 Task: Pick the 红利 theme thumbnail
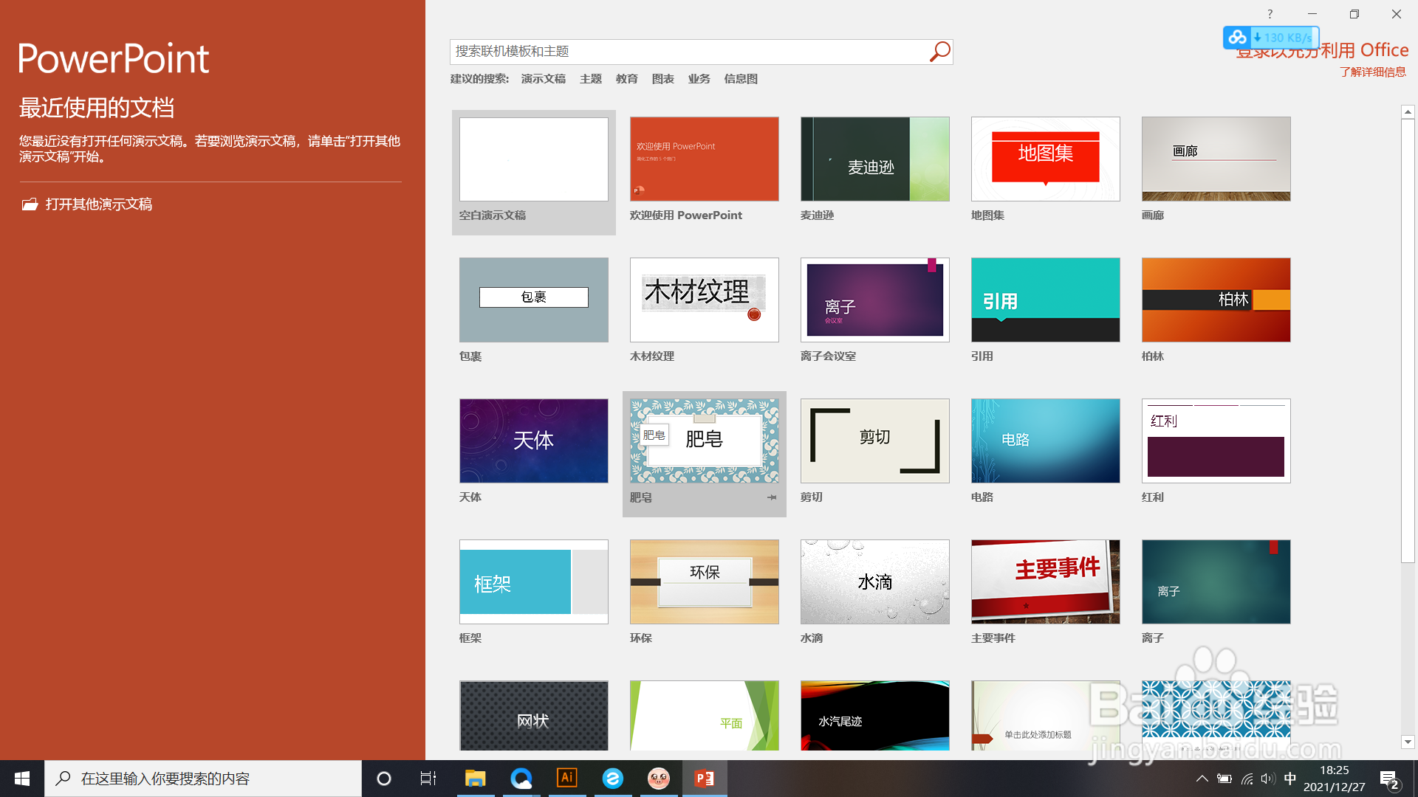click(x=1216, y=441)
